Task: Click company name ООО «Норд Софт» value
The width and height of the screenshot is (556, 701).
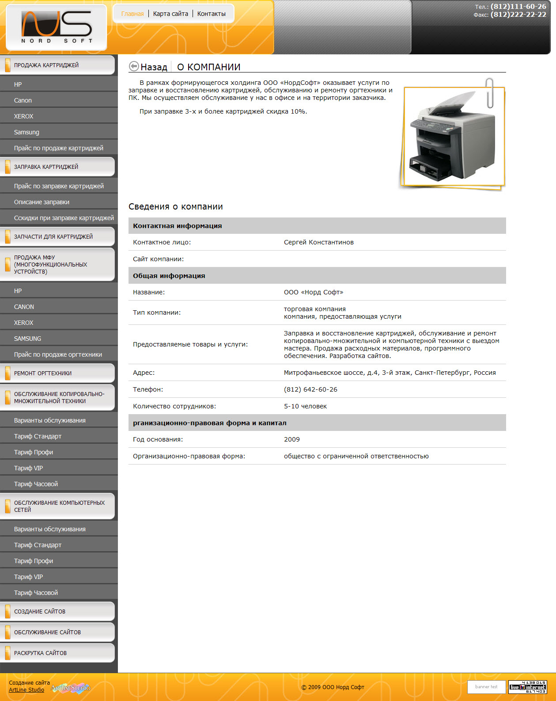Action: [314, 292]
